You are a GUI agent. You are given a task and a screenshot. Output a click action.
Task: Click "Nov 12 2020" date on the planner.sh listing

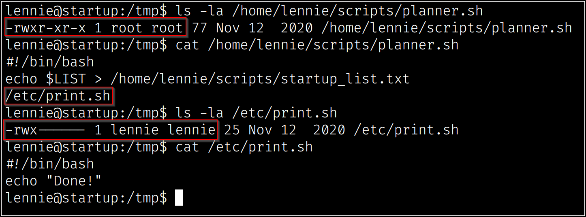point(264,28)
